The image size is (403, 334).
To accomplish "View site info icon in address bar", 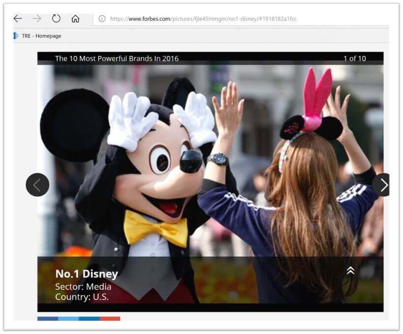I will click(102, 19).
